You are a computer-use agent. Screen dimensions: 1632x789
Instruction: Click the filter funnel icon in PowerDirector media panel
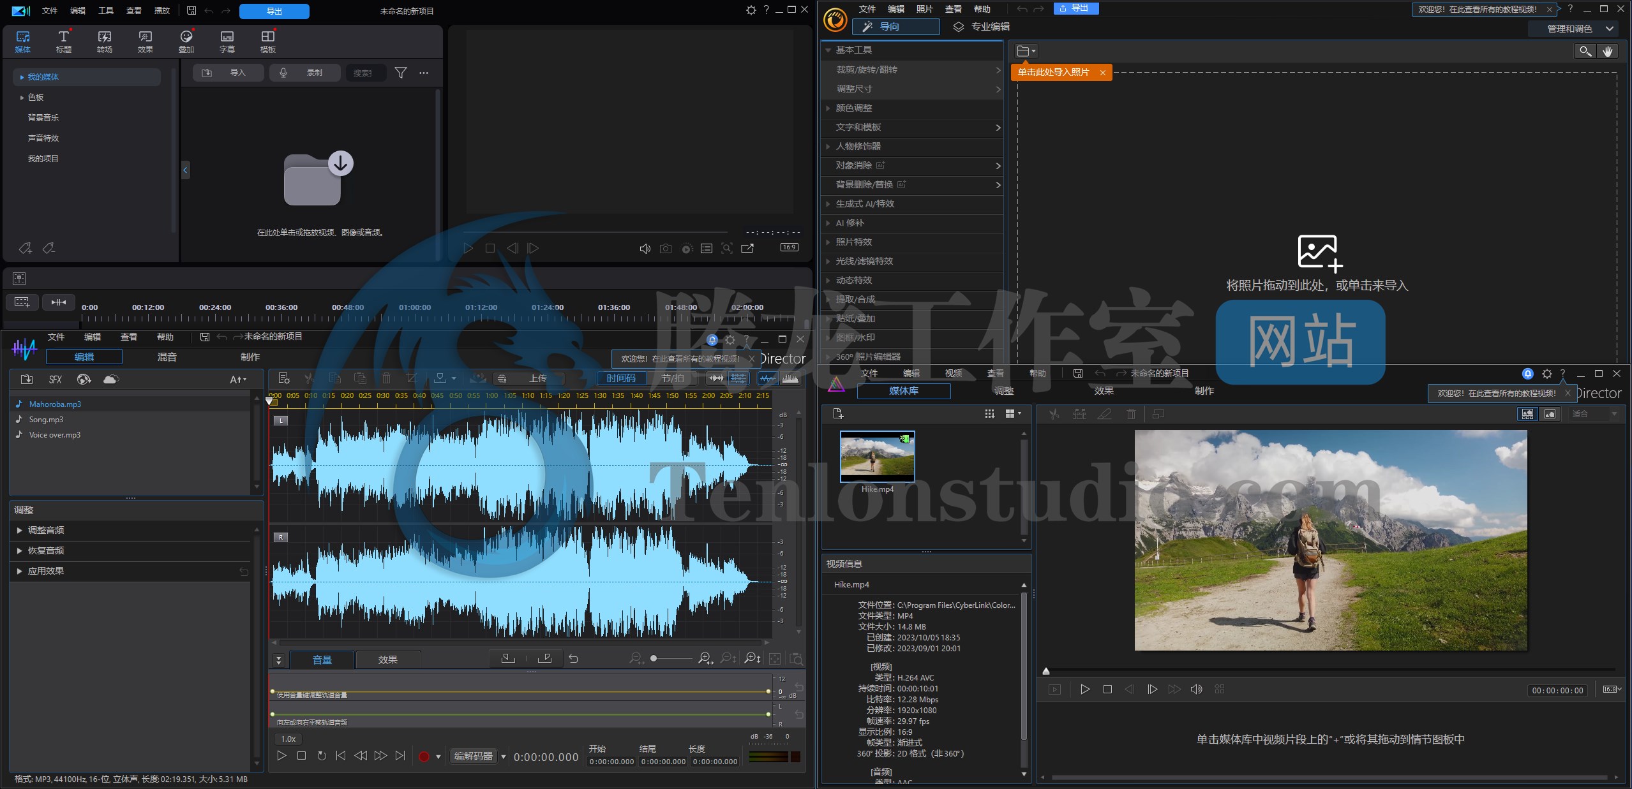(x=400, y=73)
